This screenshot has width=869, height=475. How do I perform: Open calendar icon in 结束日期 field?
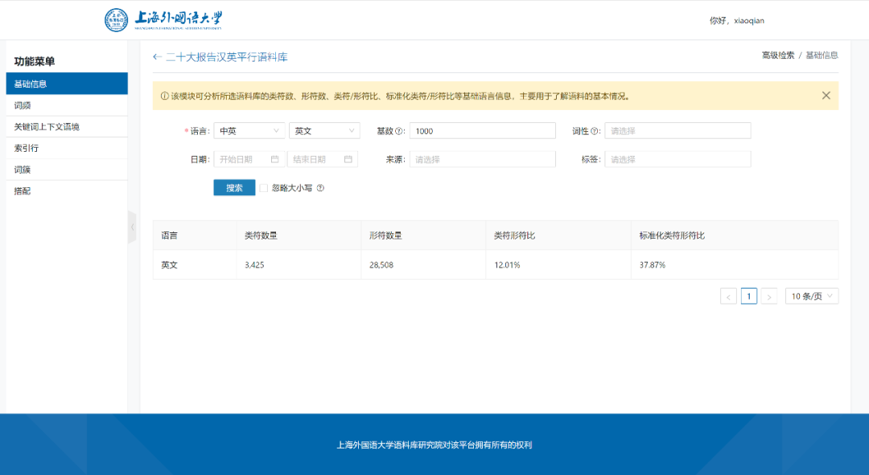tap(348, 159)
